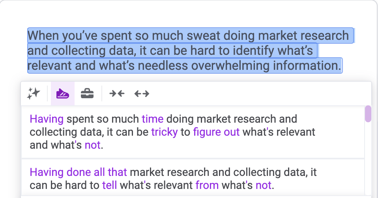Click the Shorten inward-arrows icon
This screenshot has height=198, width=378.
click(x=117, y=93)
